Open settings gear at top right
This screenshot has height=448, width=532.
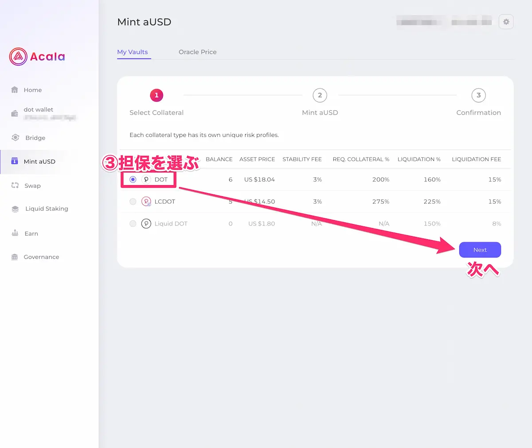coord(506,22)
